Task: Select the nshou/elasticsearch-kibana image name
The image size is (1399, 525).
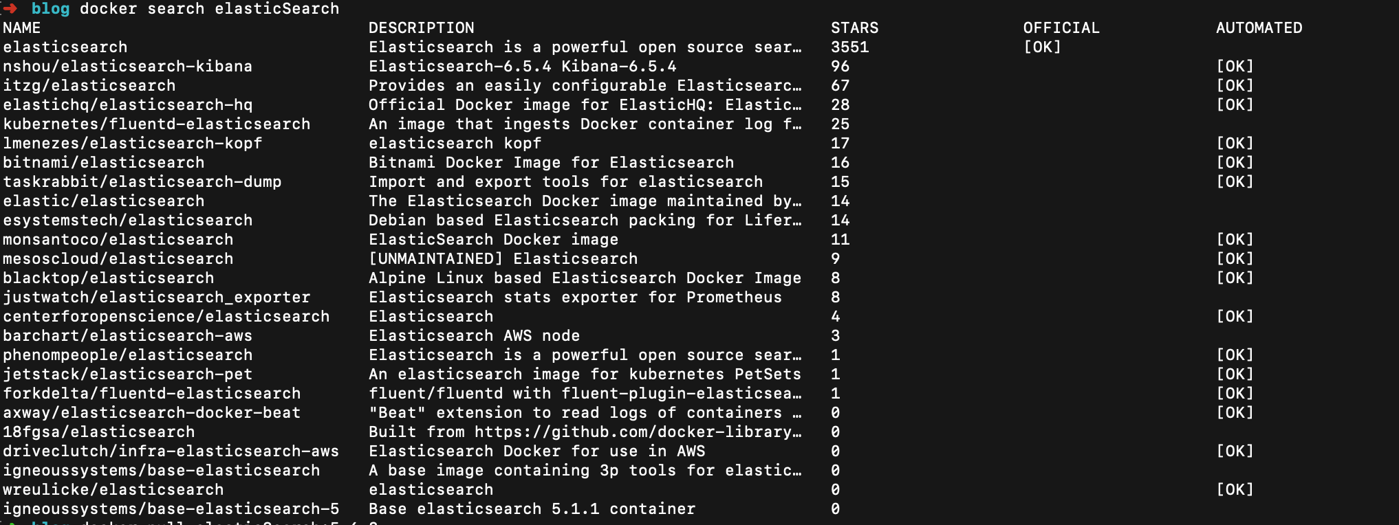Action: click(x=127, y=67)
